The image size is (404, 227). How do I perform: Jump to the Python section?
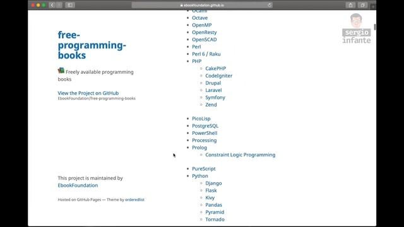[x=200, y=176]
